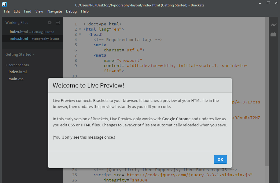Click the 'Welcome to Live Preview!' dialog title
This screenshot has width=280, height=183.
tap(88, 85)
